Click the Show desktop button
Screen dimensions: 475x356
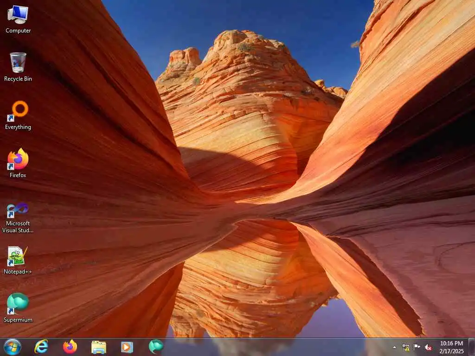(x=471, y=347)
